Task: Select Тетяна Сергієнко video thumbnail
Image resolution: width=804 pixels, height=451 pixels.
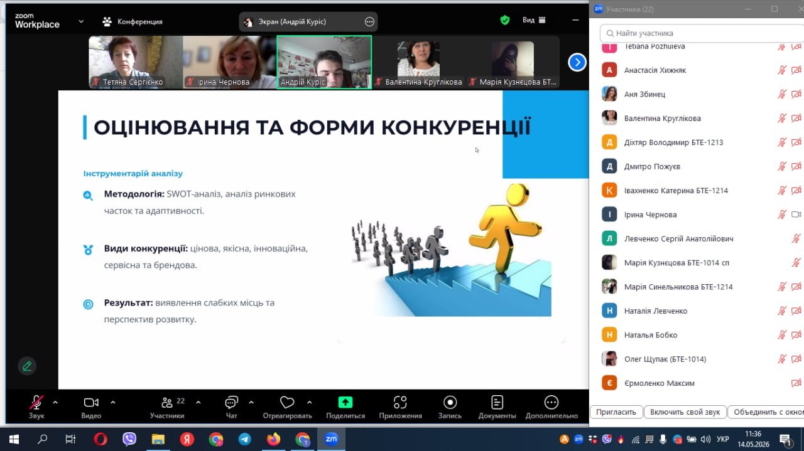Action: 136,61
